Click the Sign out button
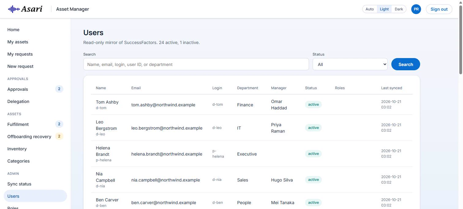Viewport: 463px width, 209px height. click(439, 9)
